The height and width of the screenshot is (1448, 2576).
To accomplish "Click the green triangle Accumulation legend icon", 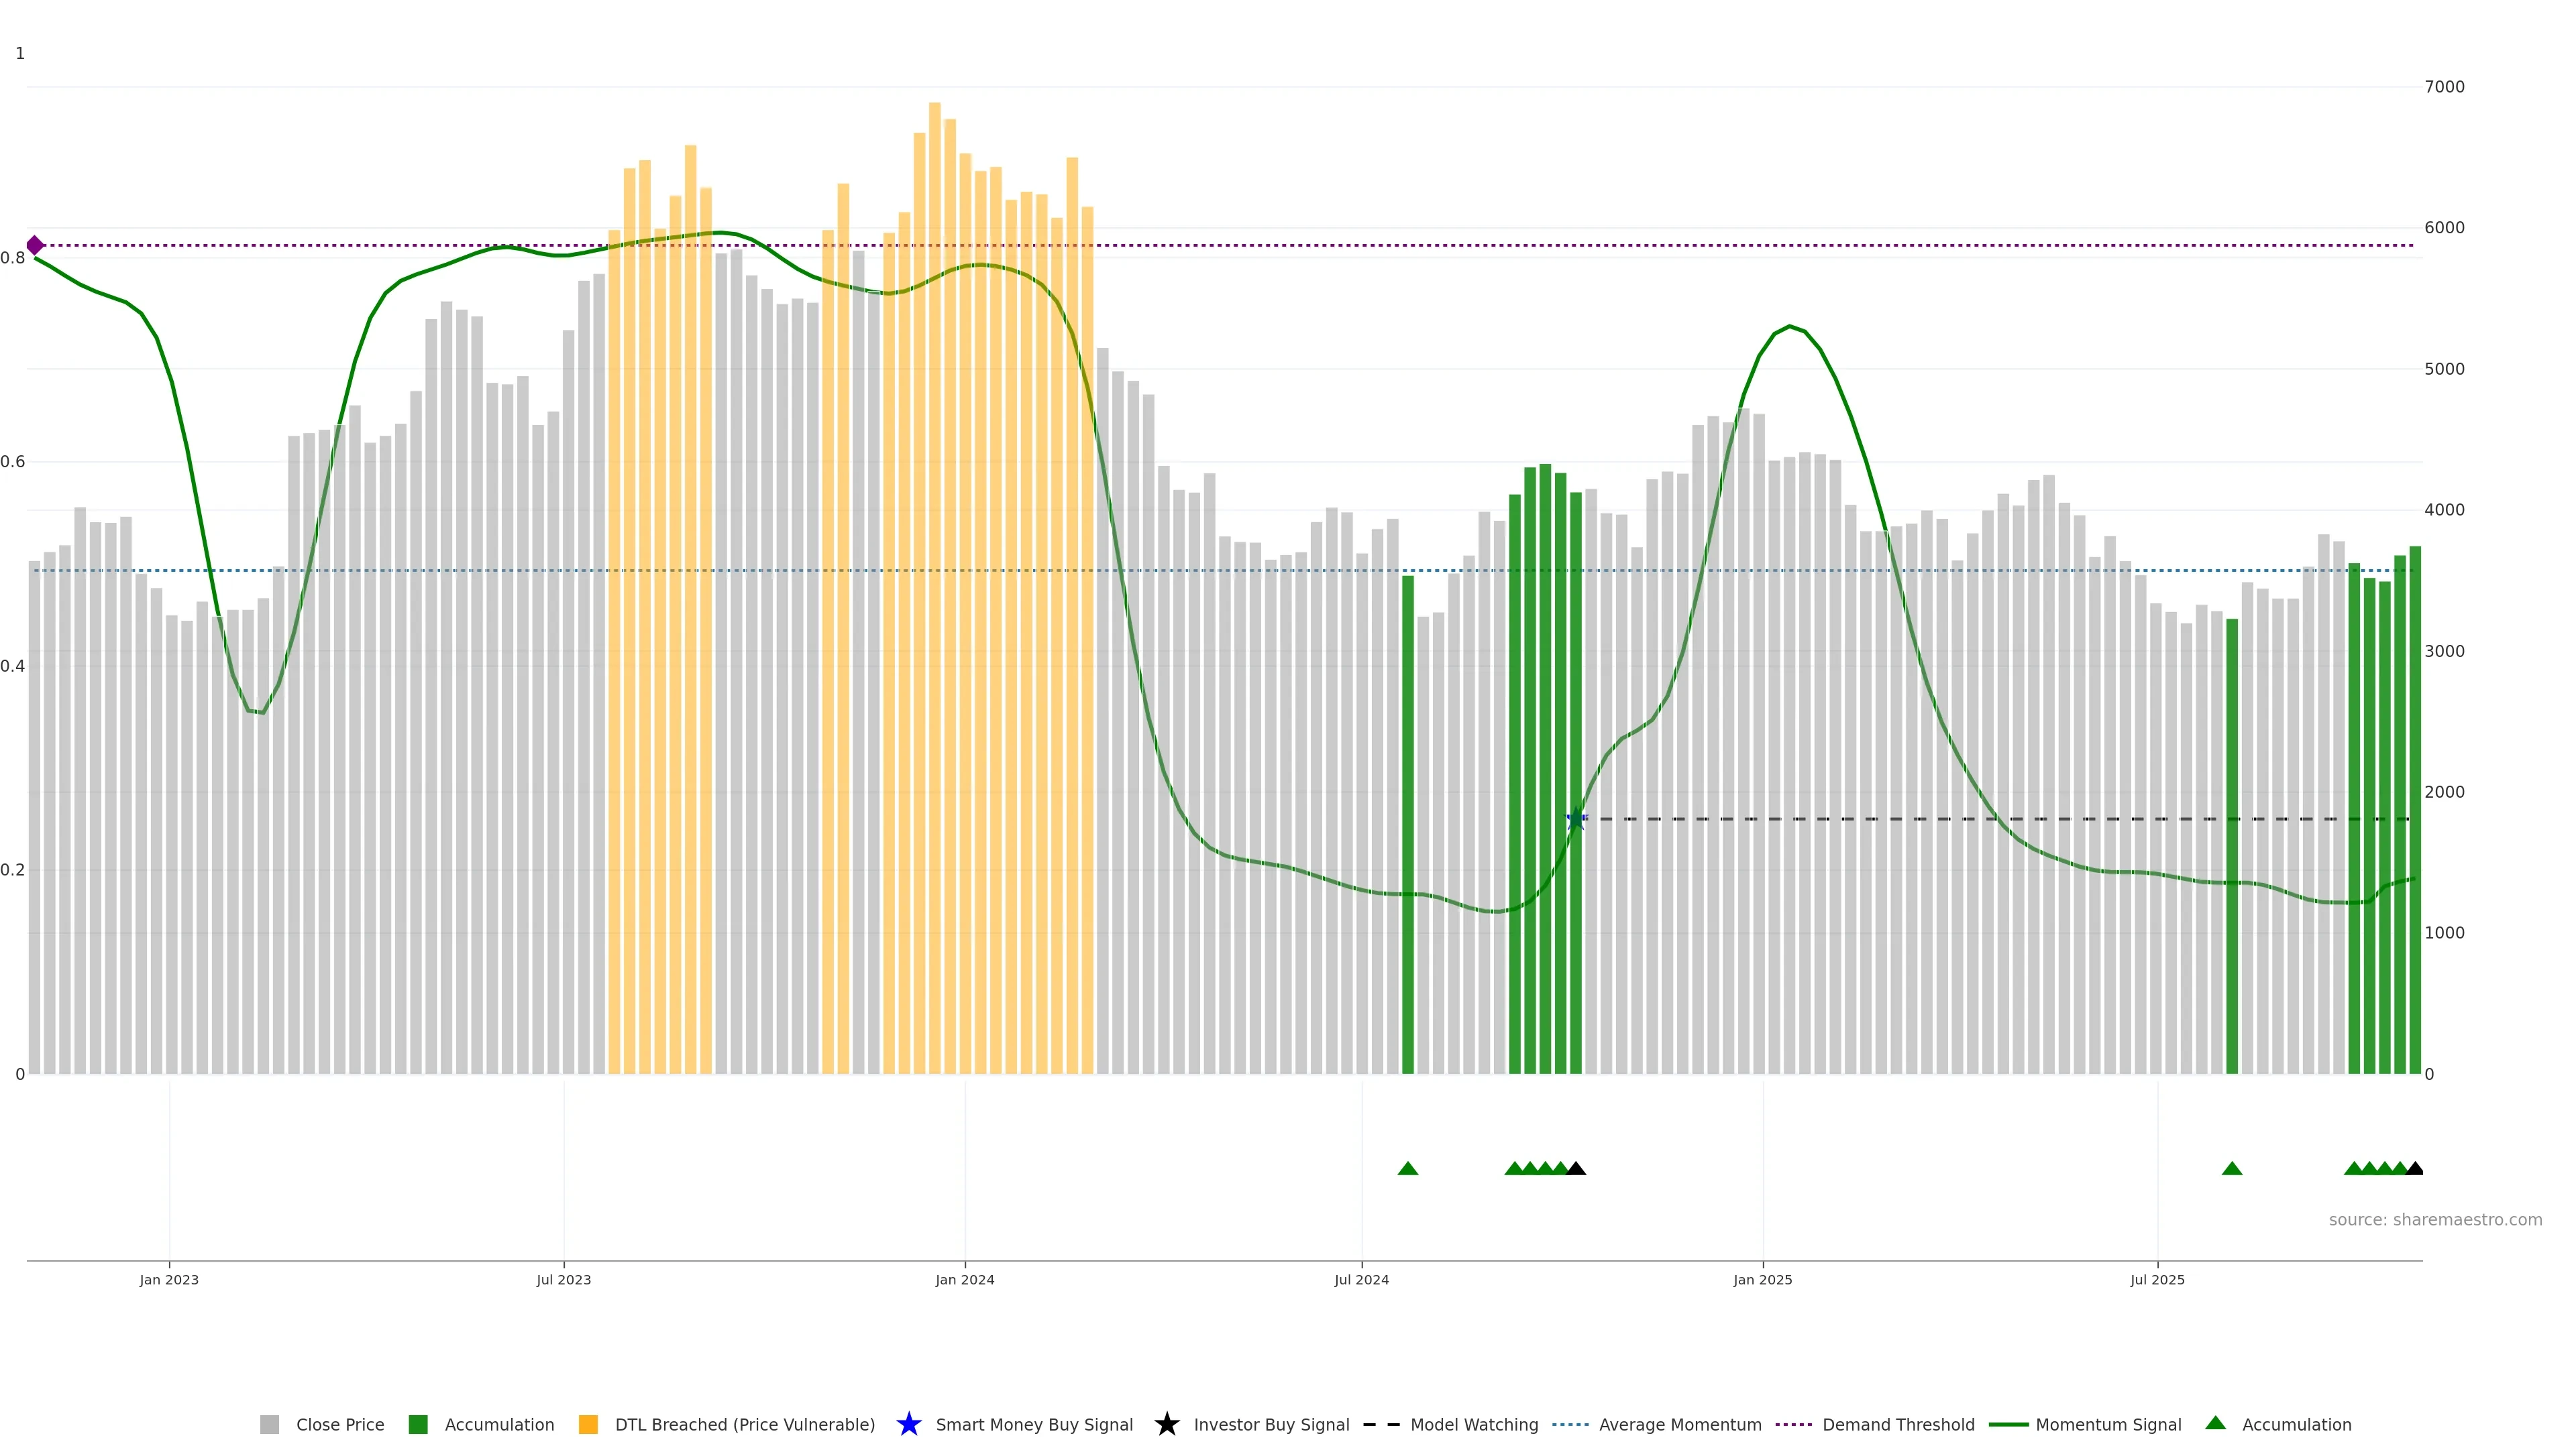I will (x=2215, y=1423).
